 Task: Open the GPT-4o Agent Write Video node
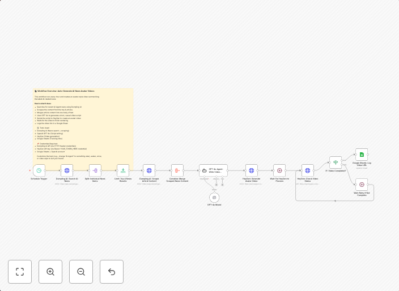pyautogui.click(x=213, y=170)
